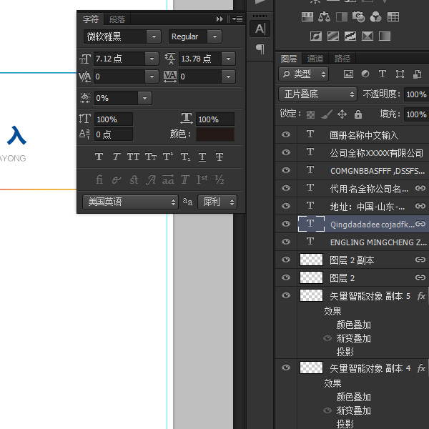Toggle Faux Bold text style

click(x=99, y=157)
